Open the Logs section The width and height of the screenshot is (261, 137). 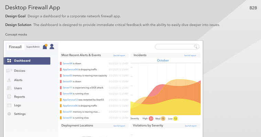(x=18, y=105)
